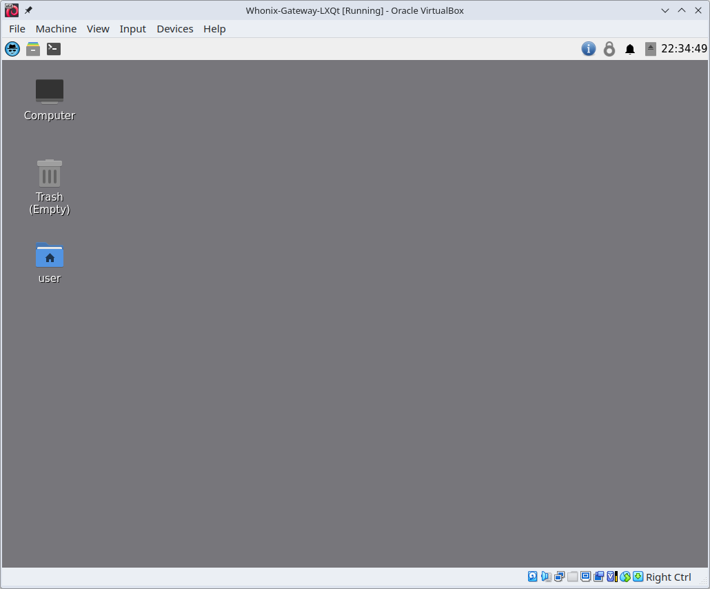Open the Machine menu

pyautogui.click(x=56, y=29)
